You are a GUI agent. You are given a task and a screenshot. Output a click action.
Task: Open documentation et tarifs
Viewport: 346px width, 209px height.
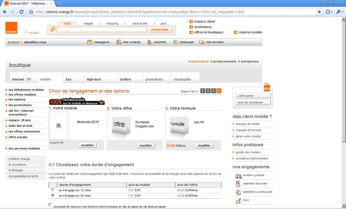[23, 176]
